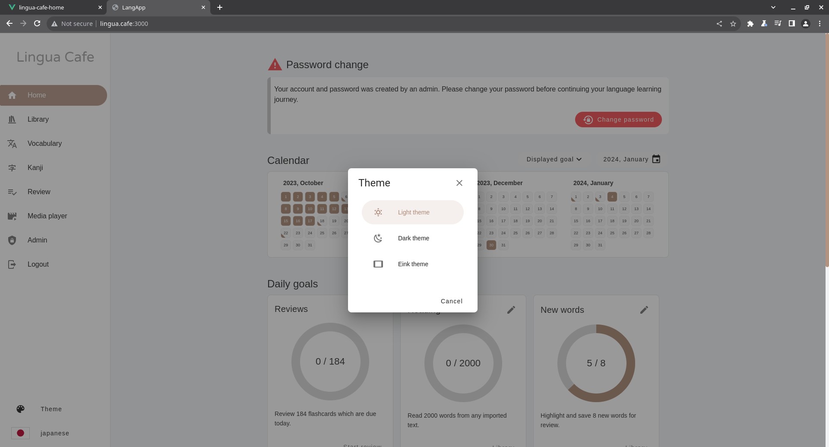Click the Library books icon in sidebar

[12, 120]
